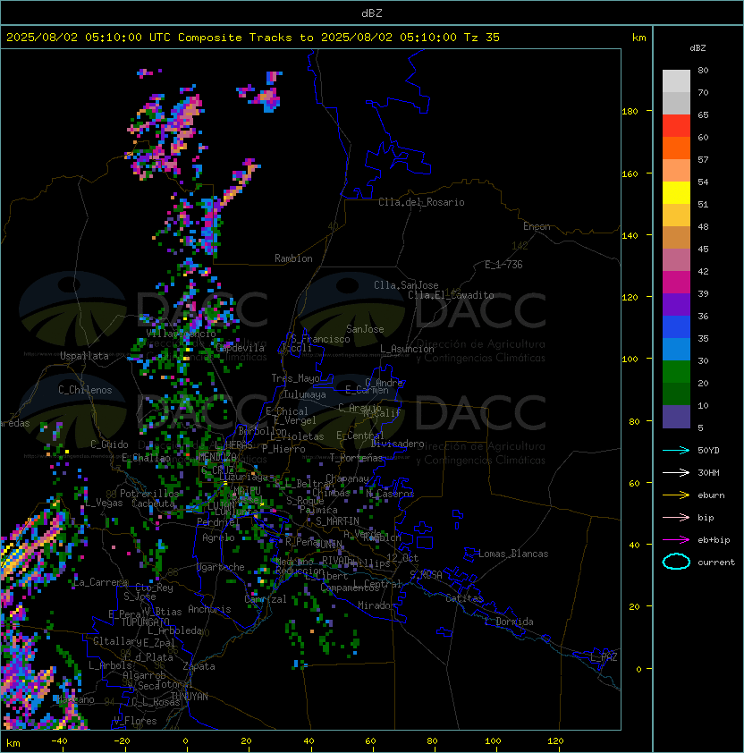Click the 'L_Asuncion' map label

(x=407, y=349)
